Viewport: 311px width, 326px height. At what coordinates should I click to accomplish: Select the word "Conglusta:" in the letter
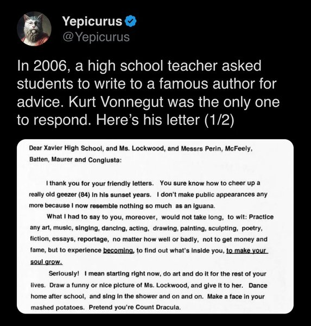[x=105, y=160]
